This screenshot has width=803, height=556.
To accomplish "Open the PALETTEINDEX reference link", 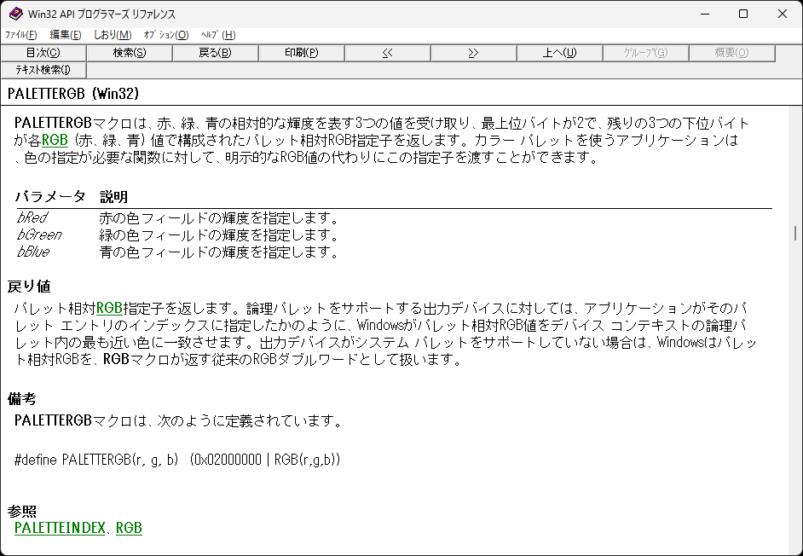I will (x=60, y=528).
